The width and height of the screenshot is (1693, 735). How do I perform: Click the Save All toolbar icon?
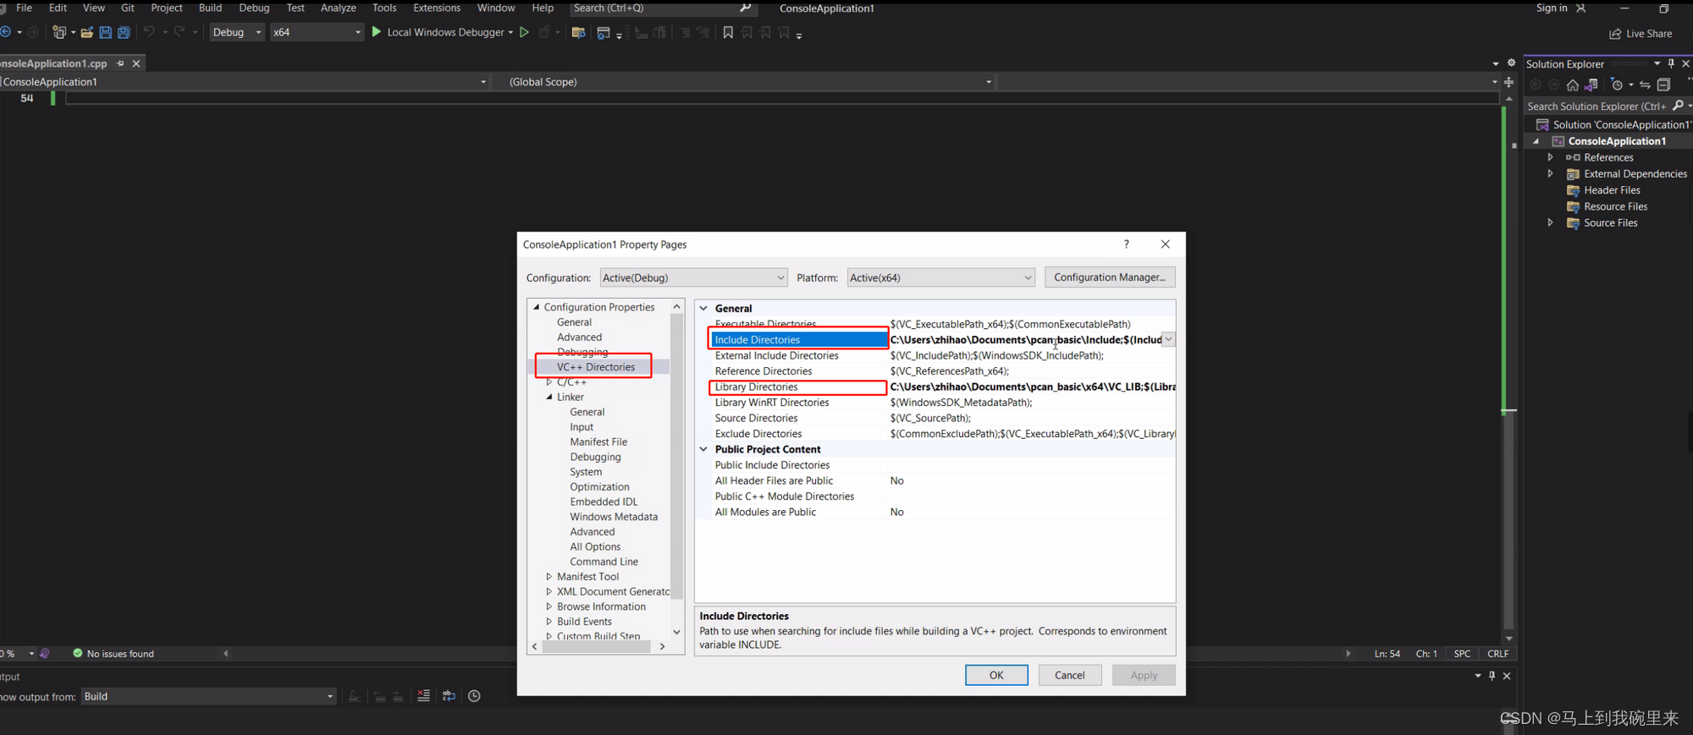[x=124, y=32]
